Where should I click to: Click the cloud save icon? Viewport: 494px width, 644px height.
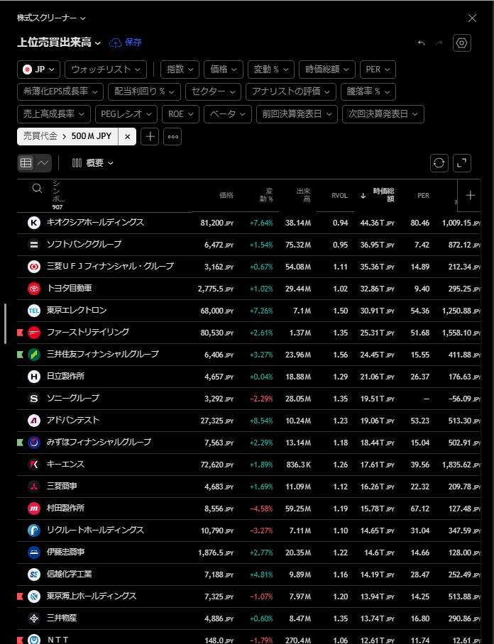pyautogui.click(x=115, y=43)
